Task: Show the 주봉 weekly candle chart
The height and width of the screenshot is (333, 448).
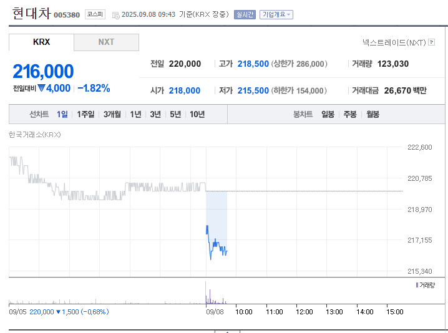Action: point(350,114)
